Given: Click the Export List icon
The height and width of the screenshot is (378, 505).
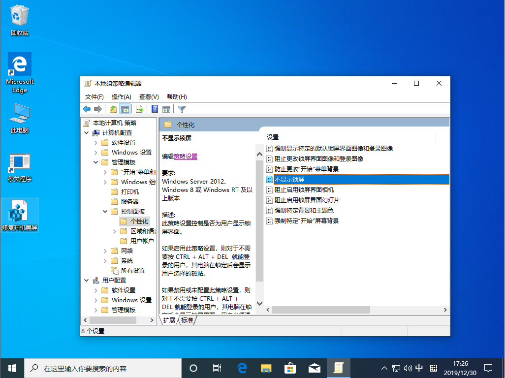Looking at the screenshot, I should click(x=139, y=109).
